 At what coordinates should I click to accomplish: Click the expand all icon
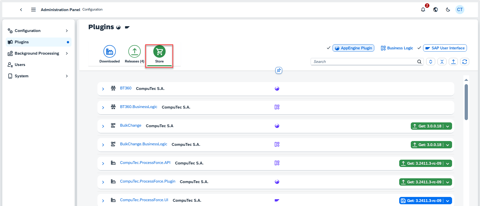430,62
